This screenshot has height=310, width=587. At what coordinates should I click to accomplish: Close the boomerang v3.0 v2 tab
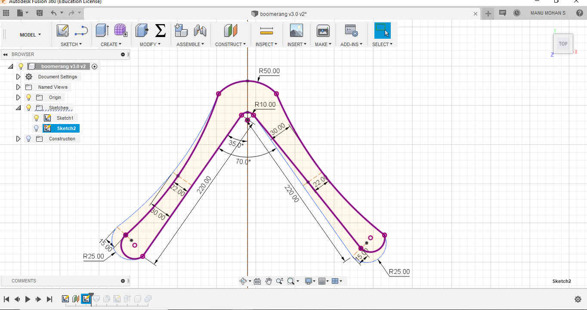click(476, 14)
